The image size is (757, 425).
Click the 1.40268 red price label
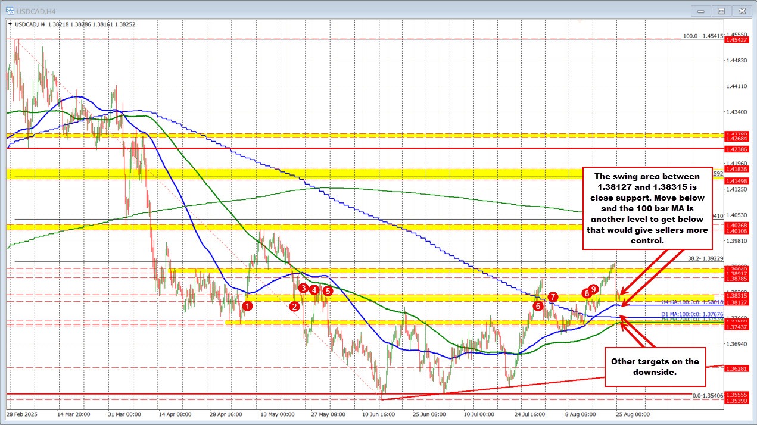pyautogui.click(x=737, y=225)
